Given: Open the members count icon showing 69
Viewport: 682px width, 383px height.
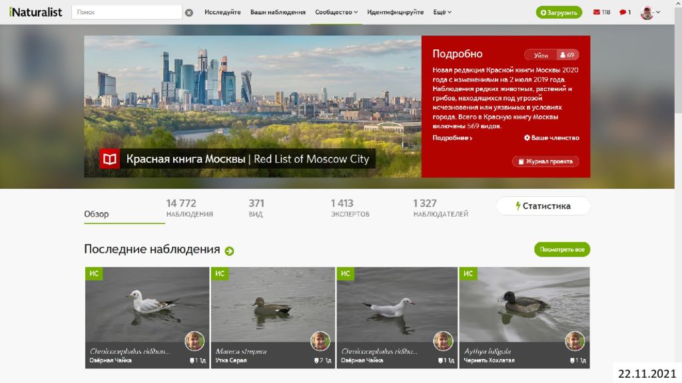Looking at the screenshot, I should click(x=567, y=55).
